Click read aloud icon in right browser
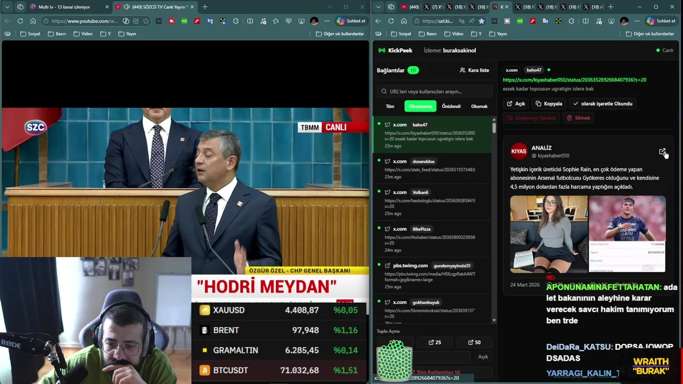 [472, 21]
